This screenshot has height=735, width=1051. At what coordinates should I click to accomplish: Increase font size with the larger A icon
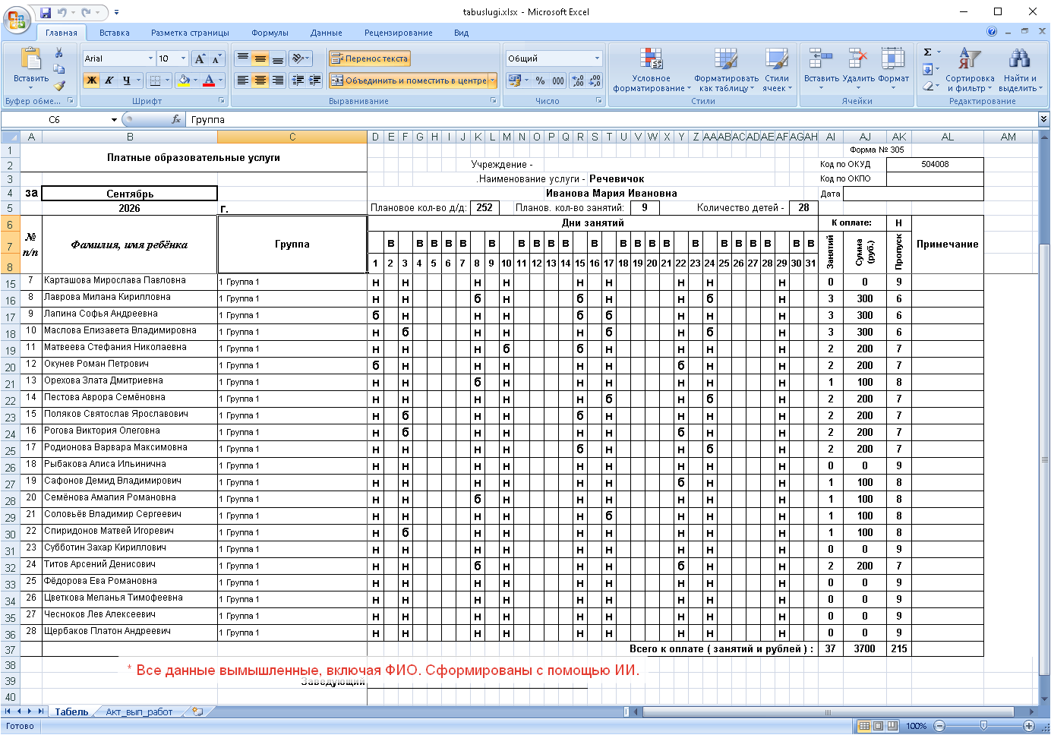(x=200, y=58)
